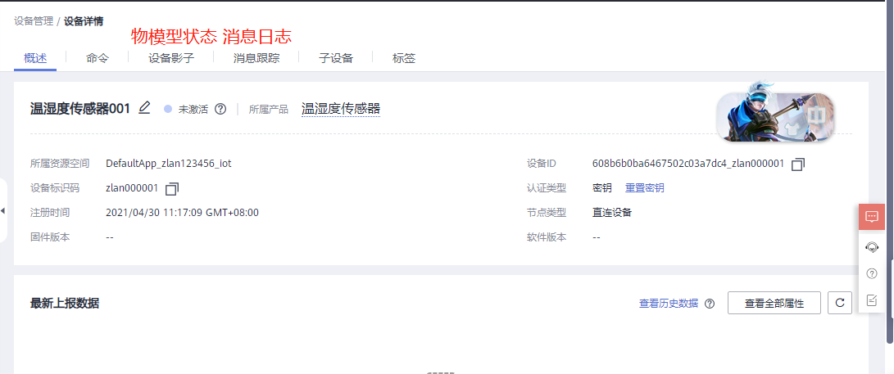Open the customer service headset icon
The height and width of the screenshot is (374, 894).
coord(872,246)
